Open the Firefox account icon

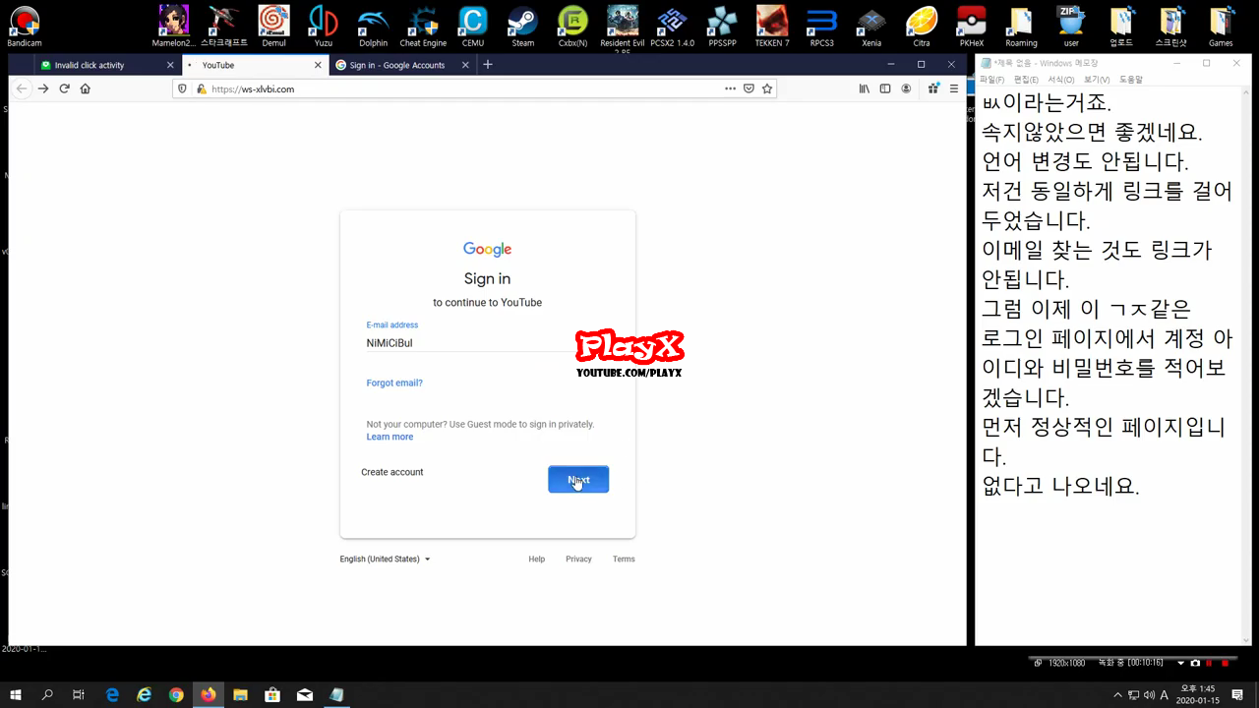point(906,88)
